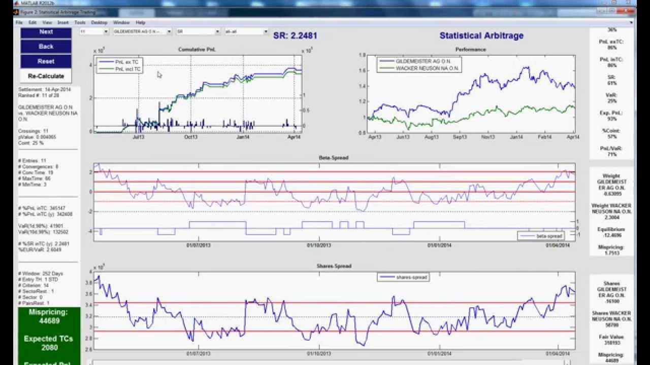650x365 pixels.
Task: Open the Insert menu
Action: (63, 23)
